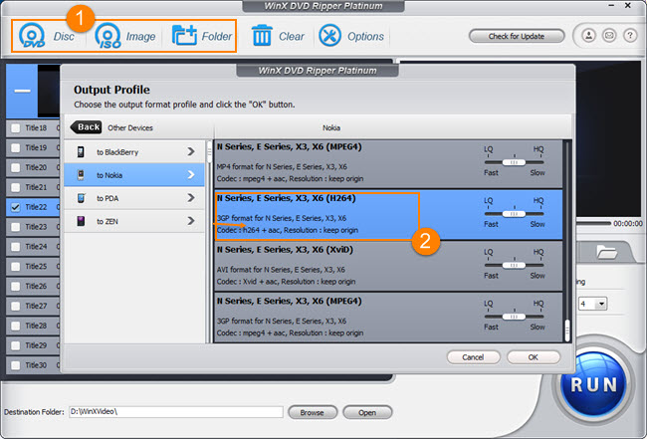Adjust quality slider for first MPEG4 MP4 profile
Screen dimensions: 647x439
pyautogui.click(x=514, y=162)
